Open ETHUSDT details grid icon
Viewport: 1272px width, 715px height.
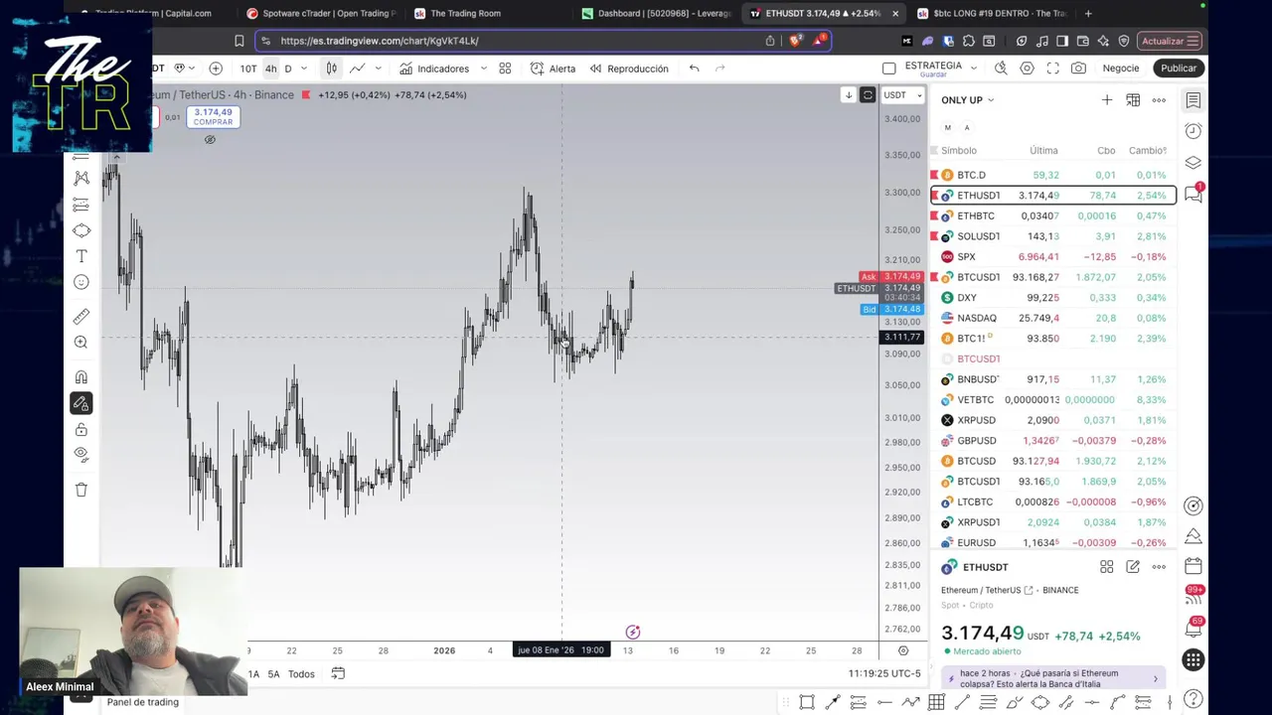(1107, 567)
